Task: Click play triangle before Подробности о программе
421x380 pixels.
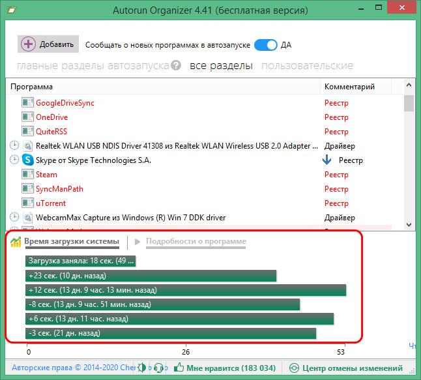Action: 138,242
